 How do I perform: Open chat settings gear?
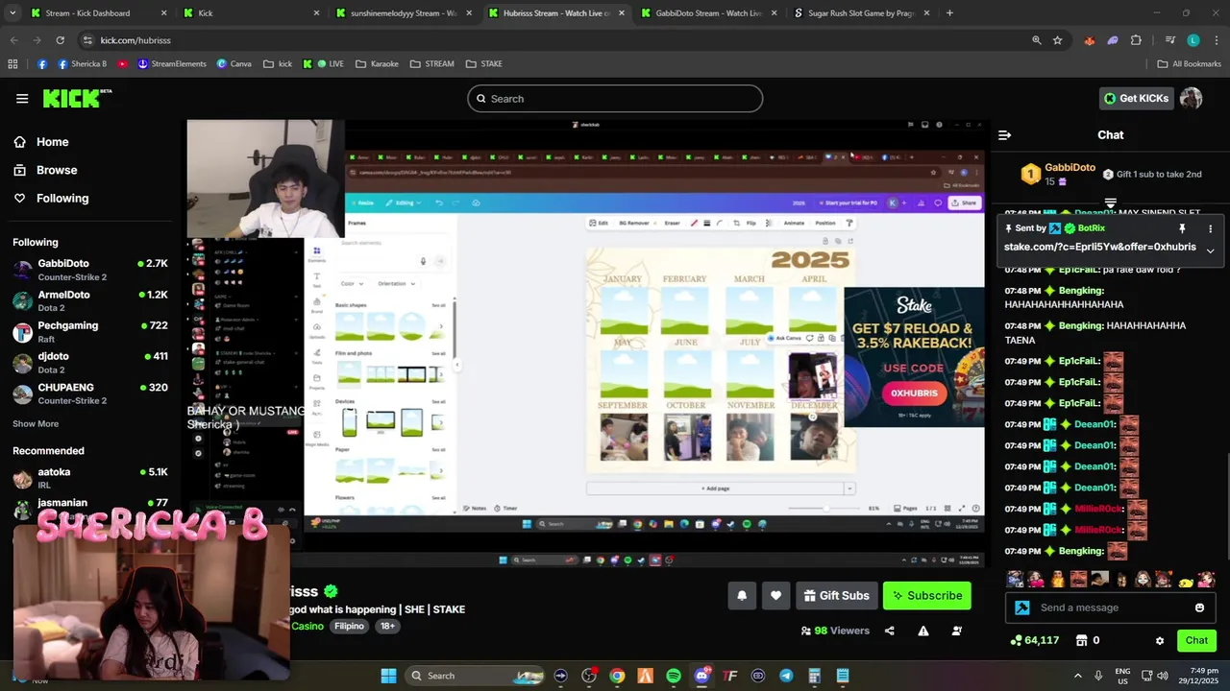click(x=1160, y=641)
